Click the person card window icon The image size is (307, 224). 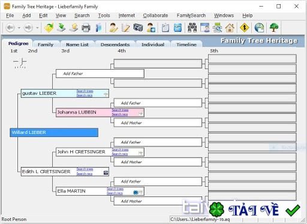(x=205, y=28)
